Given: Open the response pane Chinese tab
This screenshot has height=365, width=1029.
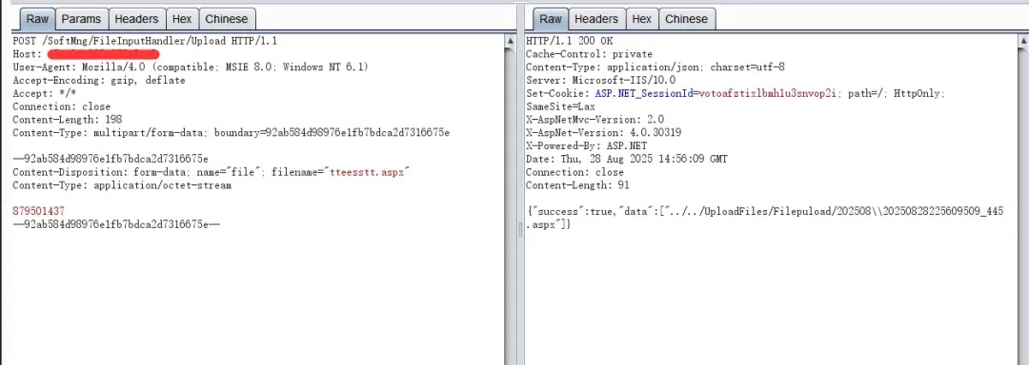Looking at the screenshot, I should click(686, 19).
